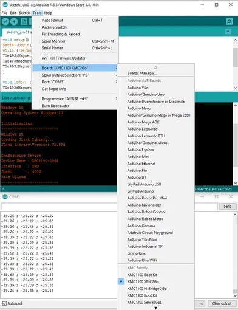
Task: Select Adafruit Circuit Playground
Action: 156,233
